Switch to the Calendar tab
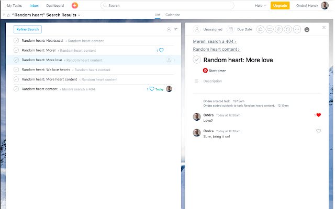 pos(173,15)
